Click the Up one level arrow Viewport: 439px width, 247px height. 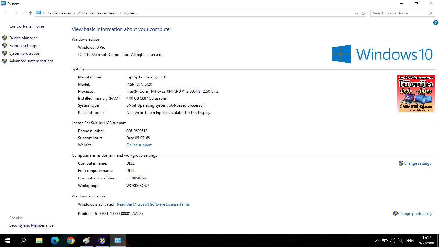click(30, 13)
